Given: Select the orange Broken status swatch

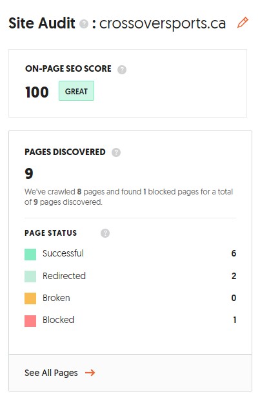Looking at the screenshot, I should [30, 298].
